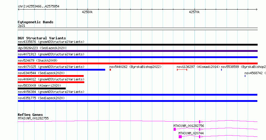Select the black nsv5833009 variant bar

pos(42,88)
